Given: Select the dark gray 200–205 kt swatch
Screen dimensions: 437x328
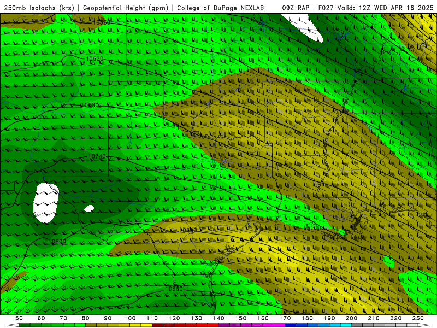Looking at the screenshot, I should coord(357,325).
